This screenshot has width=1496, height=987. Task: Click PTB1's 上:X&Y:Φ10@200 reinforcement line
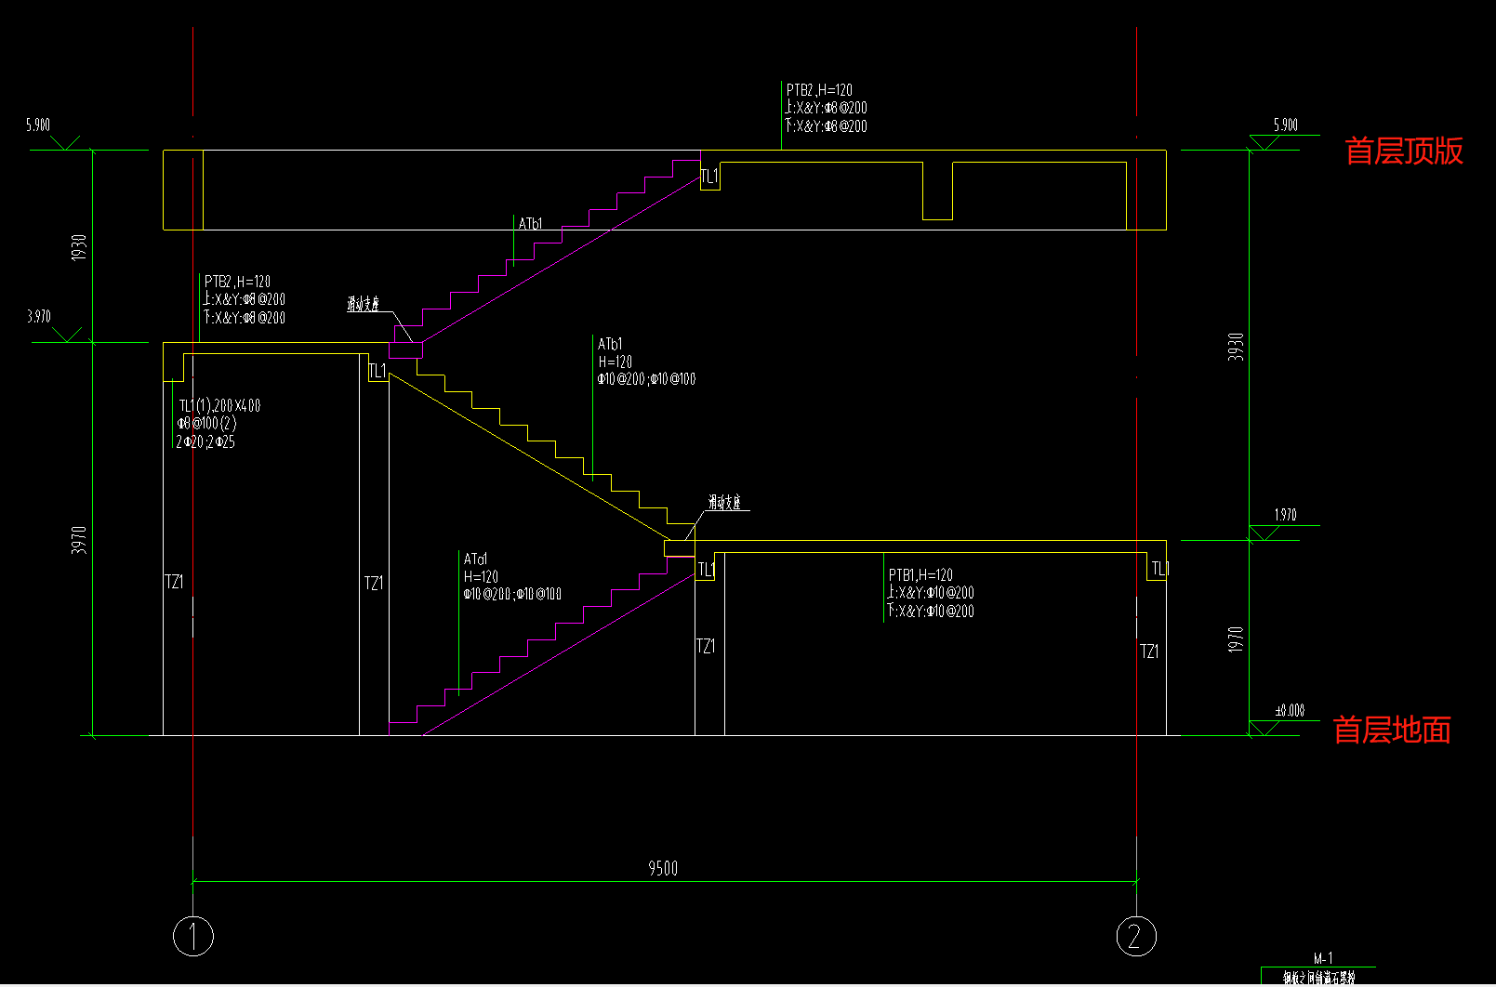click(931, 593)
